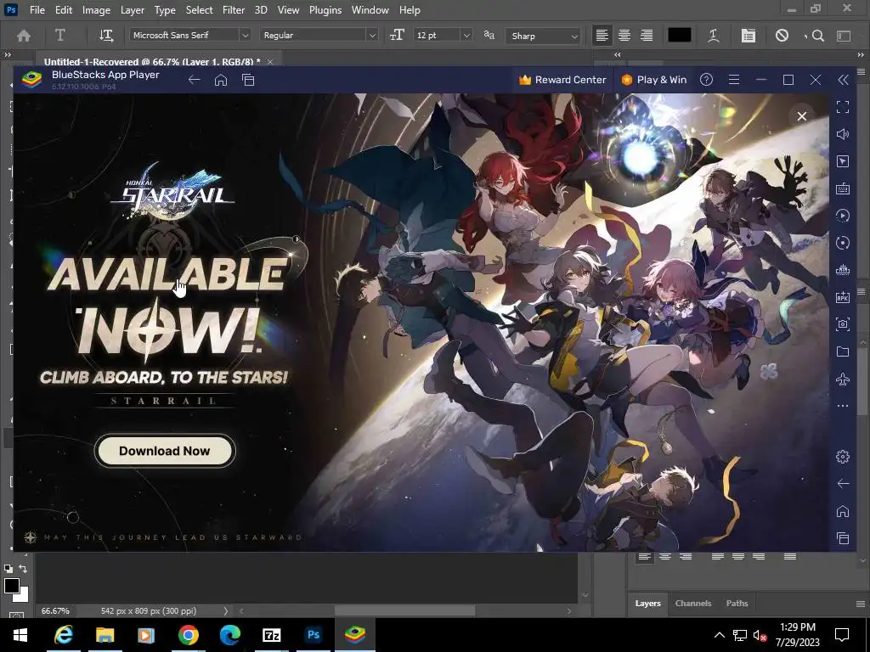
Task: Open the Layers panel menu icon
Action: (861, 604)
